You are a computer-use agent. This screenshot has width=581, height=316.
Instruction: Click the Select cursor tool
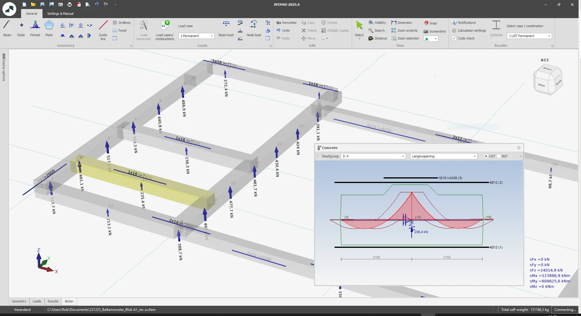pos(359,29)
